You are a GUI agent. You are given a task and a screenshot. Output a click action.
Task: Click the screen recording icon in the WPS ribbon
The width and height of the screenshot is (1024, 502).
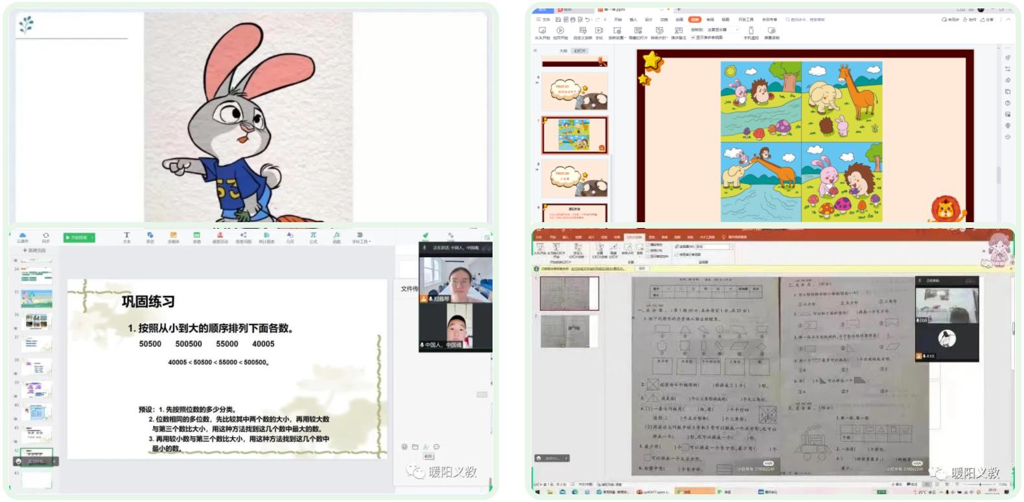tap(771, 31)
